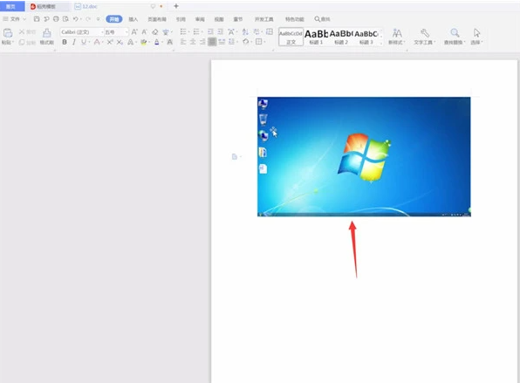520x383 pixels.
Task: Toggle justify paragraph alignment
Action: click(x=212, y=42)
